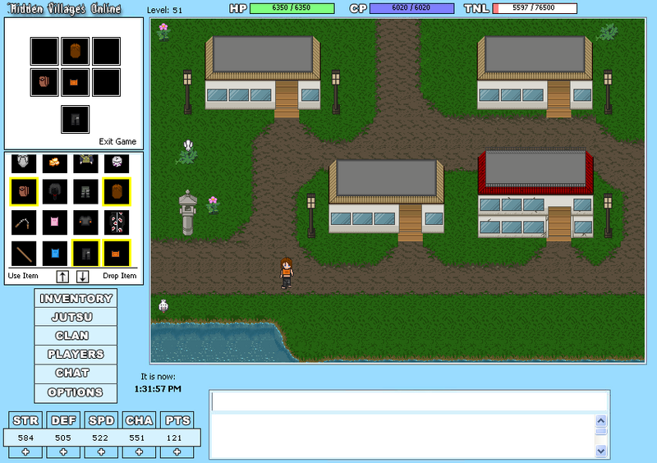This screenshot has height=463, width=657.
Task: Select the pink shirt in inventory
Action: 54,222
